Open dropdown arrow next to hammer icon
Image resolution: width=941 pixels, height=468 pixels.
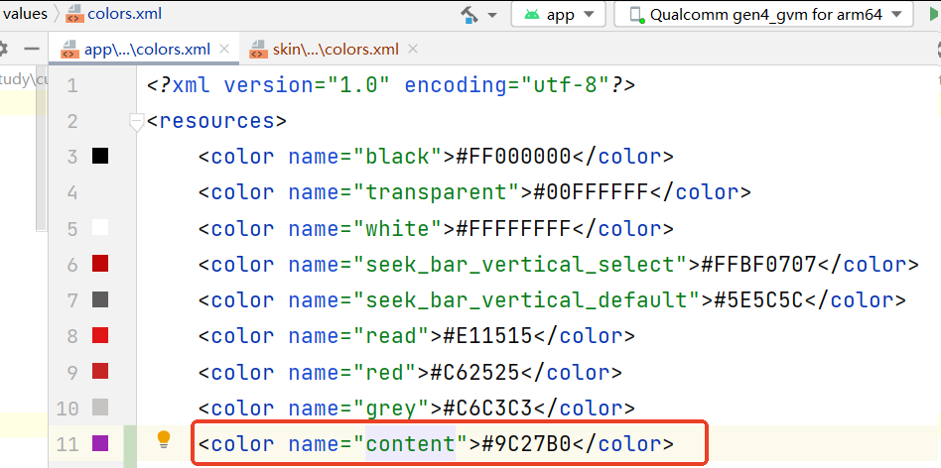tap(492, 16)
